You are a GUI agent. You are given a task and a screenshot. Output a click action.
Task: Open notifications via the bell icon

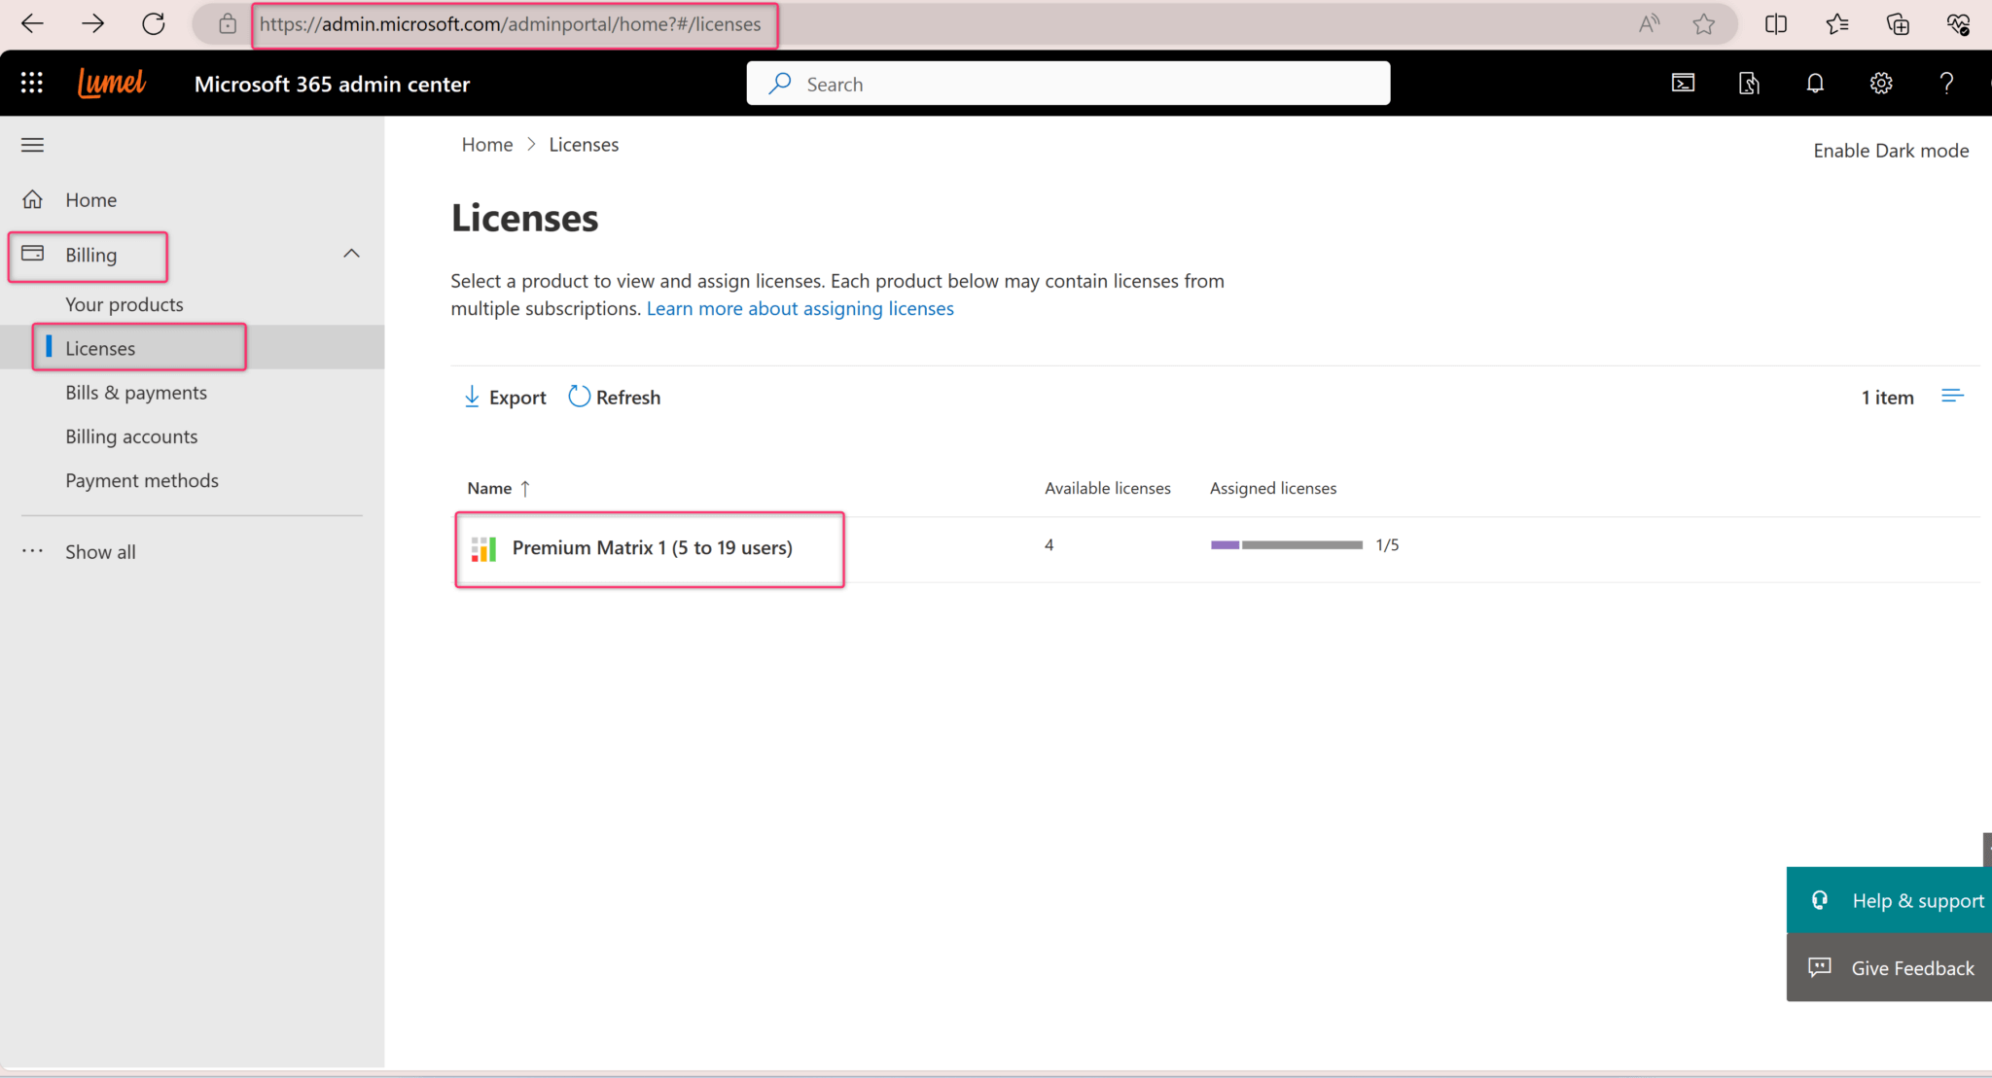point(1815,84)
